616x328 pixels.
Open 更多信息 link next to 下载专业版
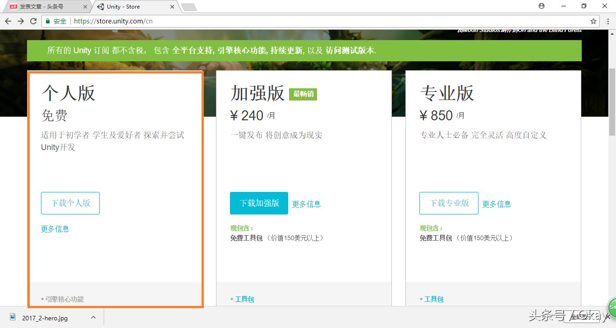point(496,204)
